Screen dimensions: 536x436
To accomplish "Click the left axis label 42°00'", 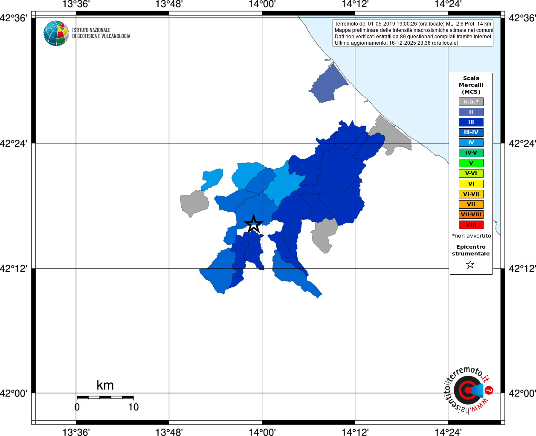I will point(13,393).
